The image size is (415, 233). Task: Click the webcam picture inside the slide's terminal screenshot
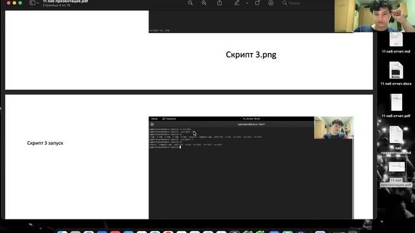334,128
